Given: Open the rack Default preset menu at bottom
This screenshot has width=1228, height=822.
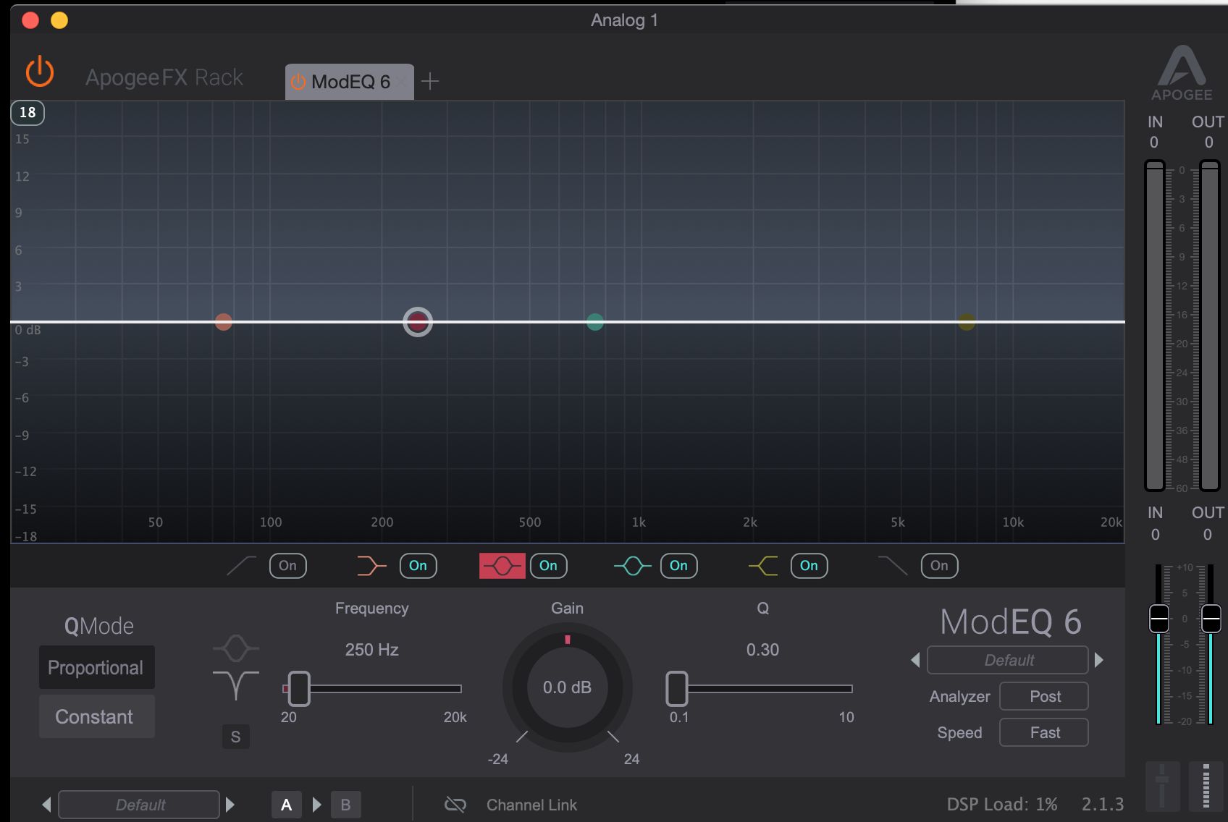Looking at the screenshot, I should (139, 805).
